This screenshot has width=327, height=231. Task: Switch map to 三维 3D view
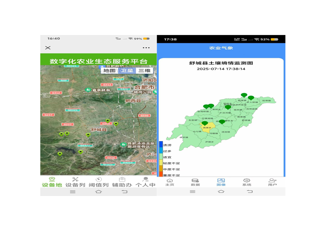(144, 70)
